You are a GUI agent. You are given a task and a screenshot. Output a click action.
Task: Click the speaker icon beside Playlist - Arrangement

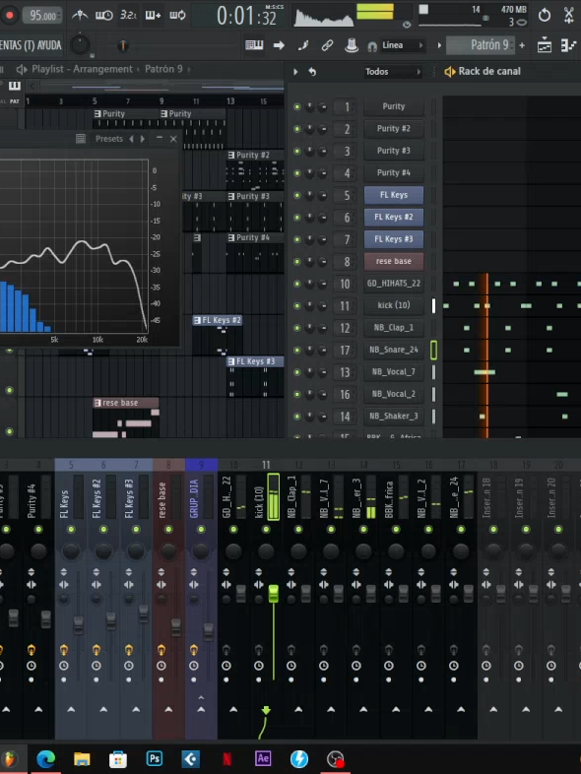coord(22,69)
